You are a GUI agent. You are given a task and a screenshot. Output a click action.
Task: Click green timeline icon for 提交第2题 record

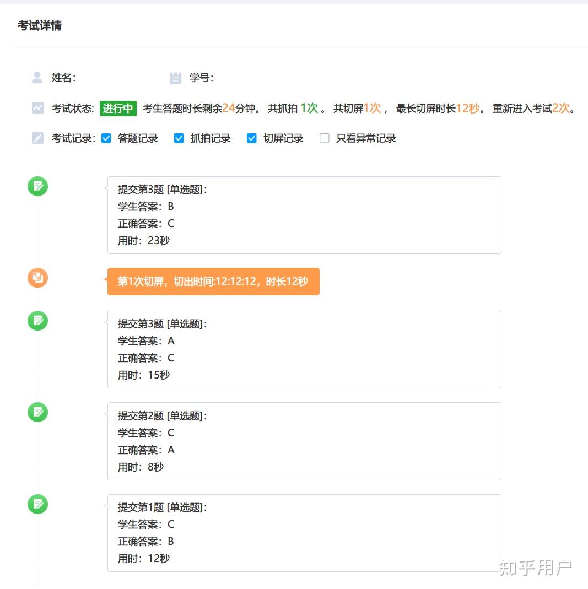(37, 412)
